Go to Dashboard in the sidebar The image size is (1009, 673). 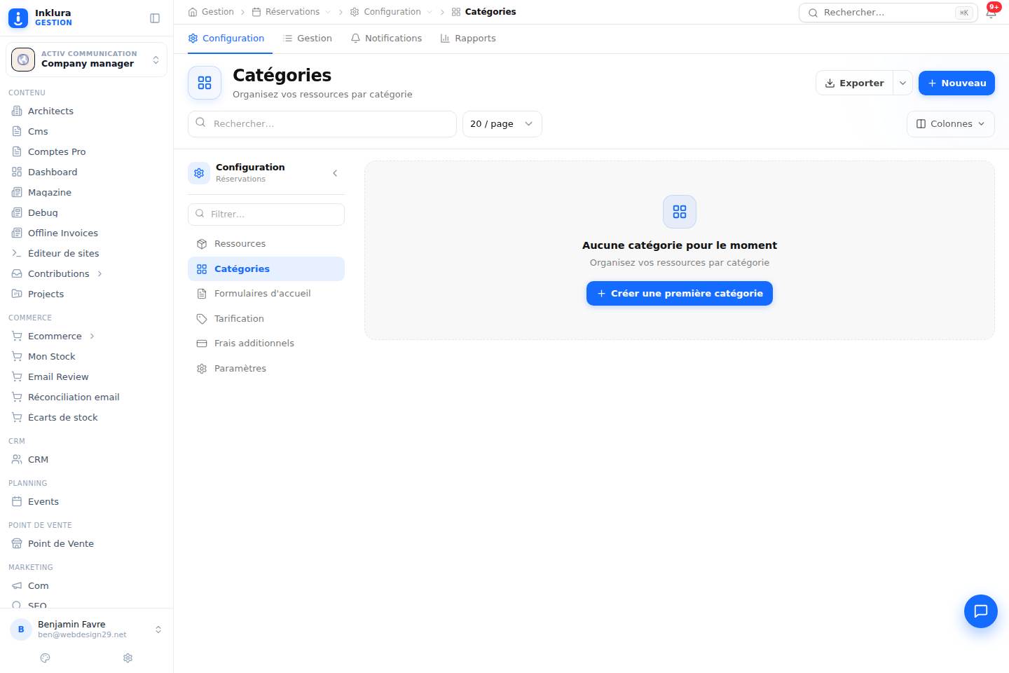87,172
